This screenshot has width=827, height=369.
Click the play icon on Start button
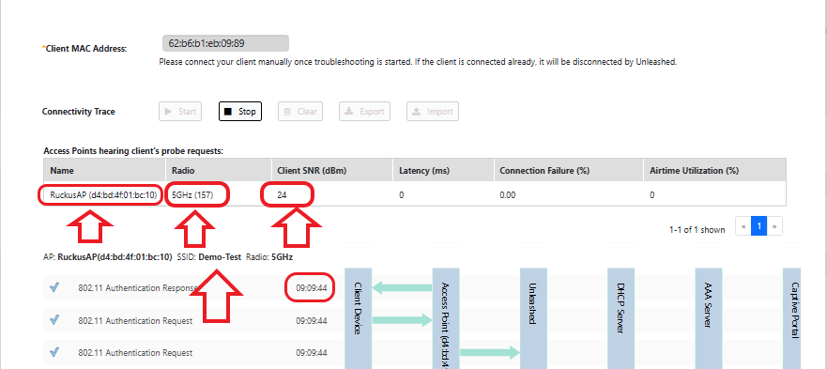click(168, 112)
